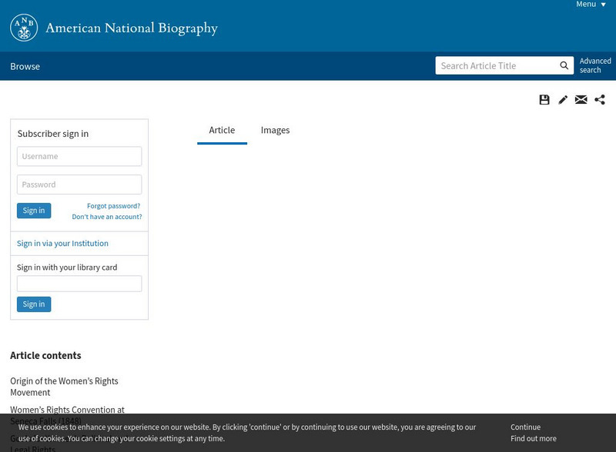
Task: Open Women's Rights Convention at section
Action: (67, 410)
